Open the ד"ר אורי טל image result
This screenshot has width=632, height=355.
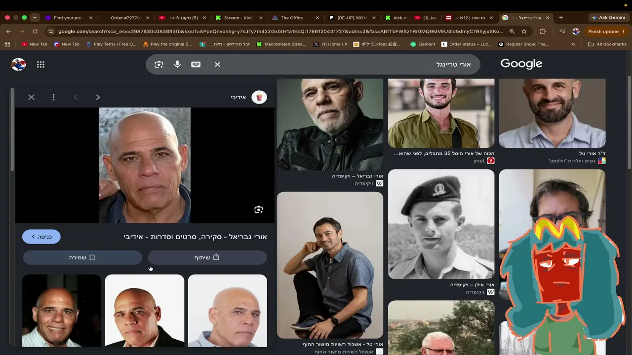click(x=552, y=113)
